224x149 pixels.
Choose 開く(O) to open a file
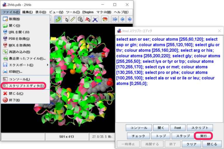point(25,25)
